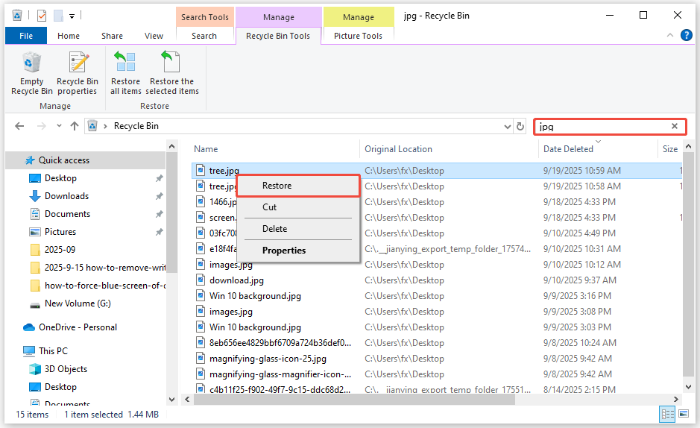Clear the search box with the X
Screen dimensions: 700x428
click(x=675, y=126)
